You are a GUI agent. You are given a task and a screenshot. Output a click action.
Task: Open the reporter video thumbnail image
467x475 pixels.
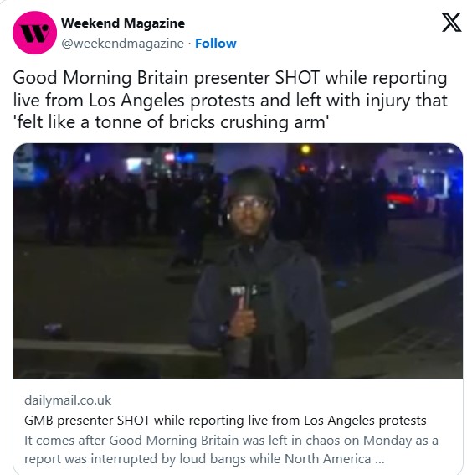coord(238,261)
